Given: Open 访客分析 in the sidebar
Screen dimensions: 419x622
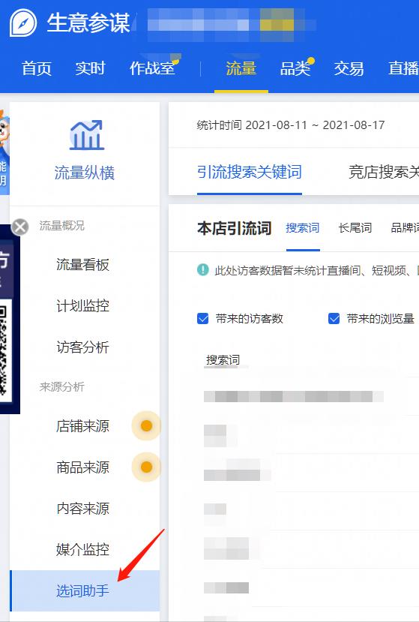Looking at the screenshot, I should 82,347.
